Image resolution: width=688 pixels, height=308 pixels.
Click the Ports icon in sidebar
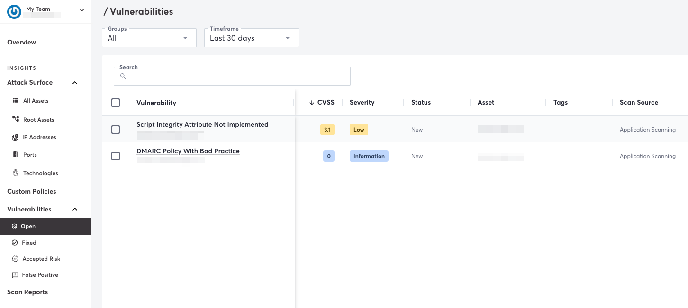click(15, 155)
